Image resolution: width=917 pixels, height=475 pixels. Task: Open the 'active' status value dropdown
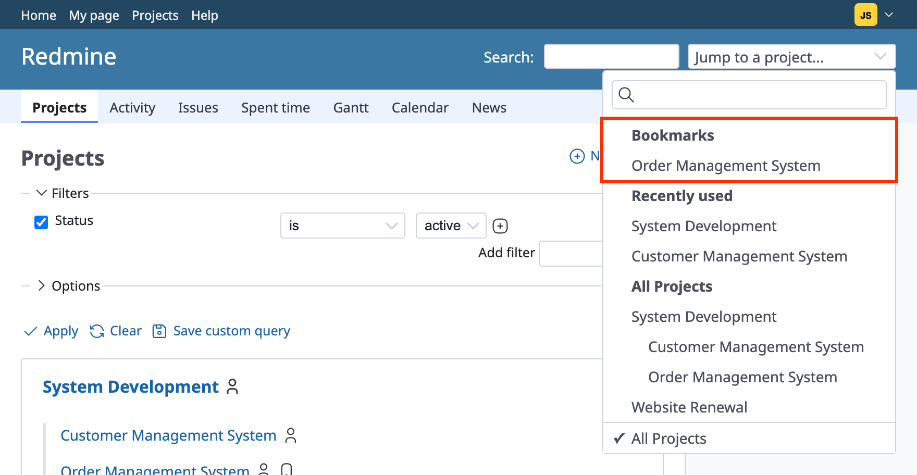(451, 226)
